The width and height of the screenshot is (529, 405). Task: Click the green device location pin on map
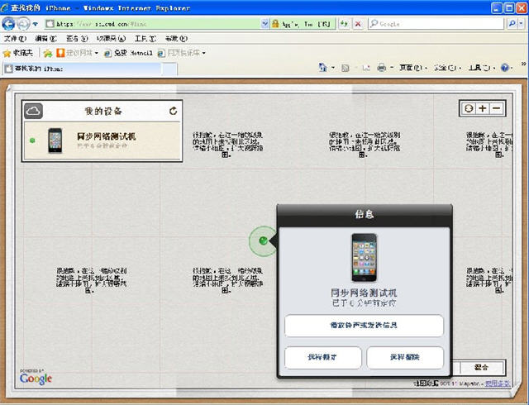(263, 241)
